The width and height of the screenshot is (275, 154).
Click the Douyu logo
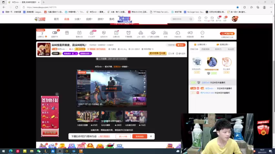(40, 19)
